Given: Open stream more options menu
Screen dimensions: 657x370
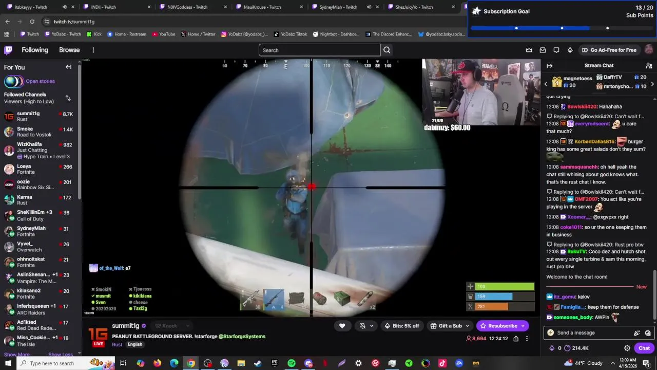Looking at the screenshot, I should point(527,339).
